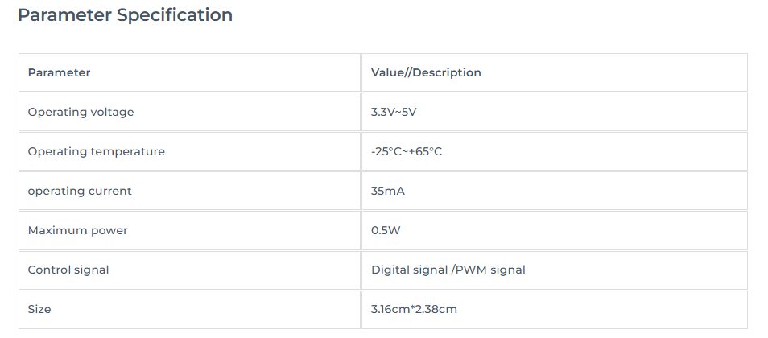Viewport: 768px width, 338px height.
Task: Click the 'Parameter' column header cell
Action: coord(59,72)
